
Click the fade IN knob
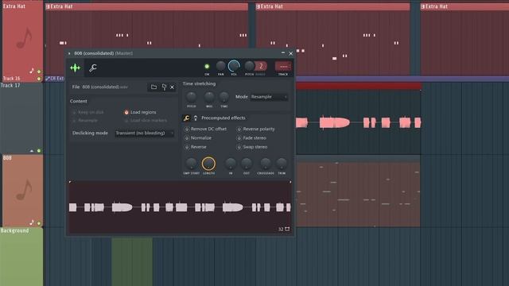coord(231,164)
